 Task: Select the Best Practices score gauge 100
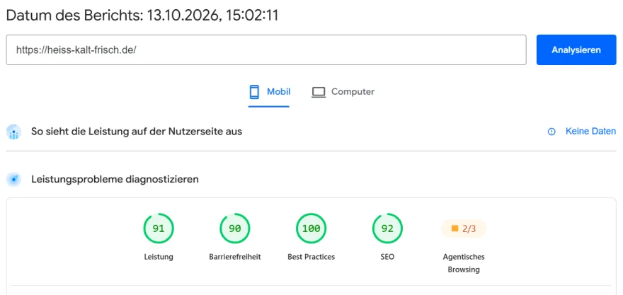[311, 229]
